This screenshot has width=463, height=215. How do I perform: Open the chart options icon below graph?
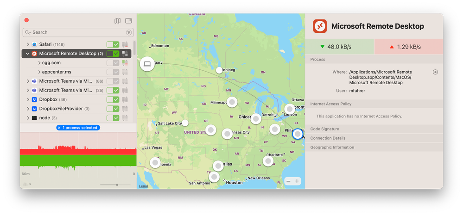pyautogui.click(x=27, y=184)
